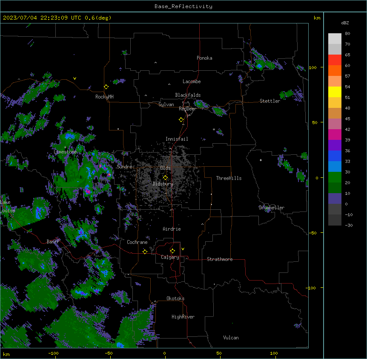The image size is (367, 359).
Task: Select the orange 57–60 dBZ legend swatch
Action: pyautogui.click(x=335, y=70)
